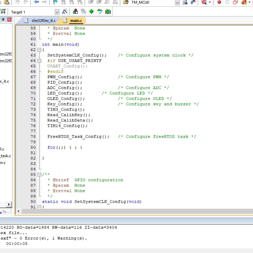Select the x_it.c file in project tree

pos(5,81)
